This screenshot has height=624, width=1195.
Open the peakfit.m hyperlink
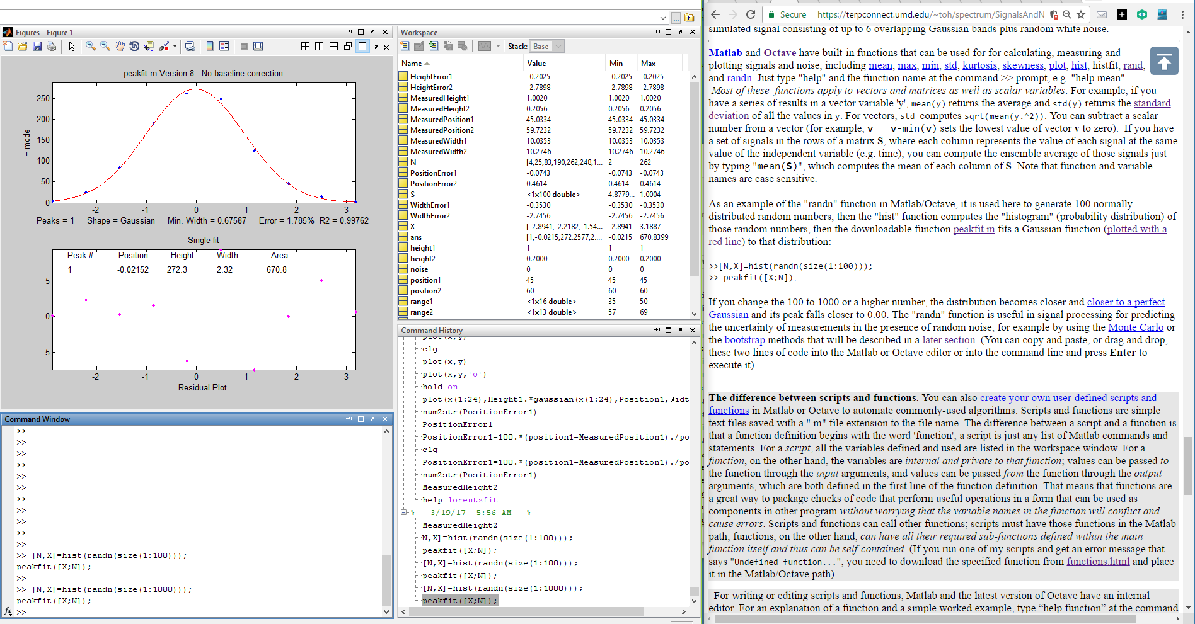974,229
